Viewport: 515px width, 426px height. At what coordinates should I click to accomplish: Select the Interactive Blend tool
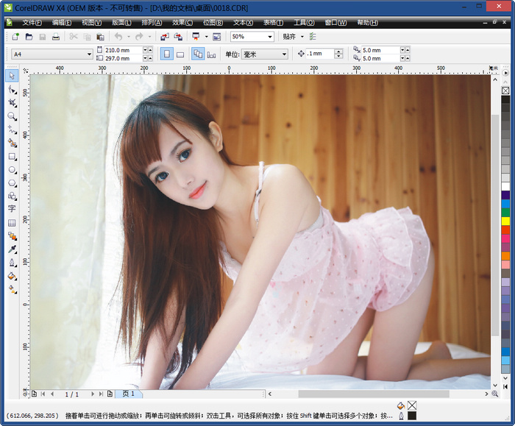coord(13,236)
